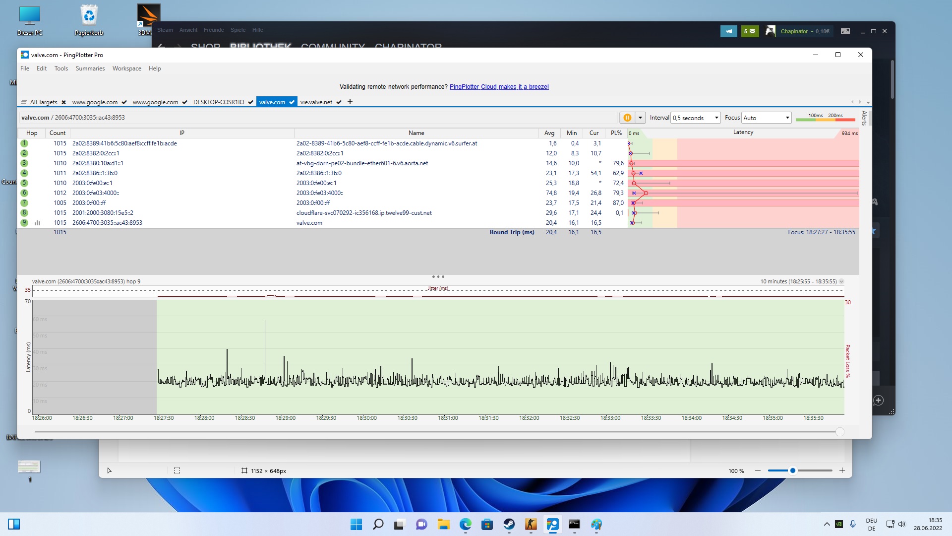Add a new target tab with plus icon
The image size is (952, 536).
350,102
